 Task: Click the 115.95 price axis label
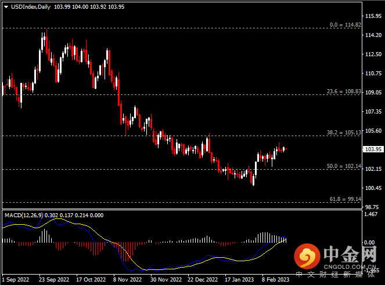coord(372,16)
